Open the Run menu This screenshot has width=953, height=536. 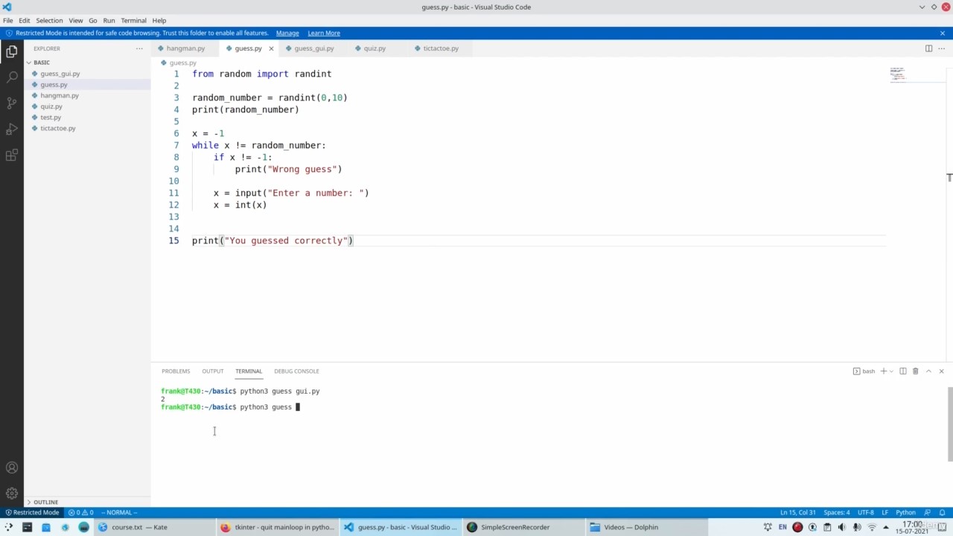click(x=109, y=20)
